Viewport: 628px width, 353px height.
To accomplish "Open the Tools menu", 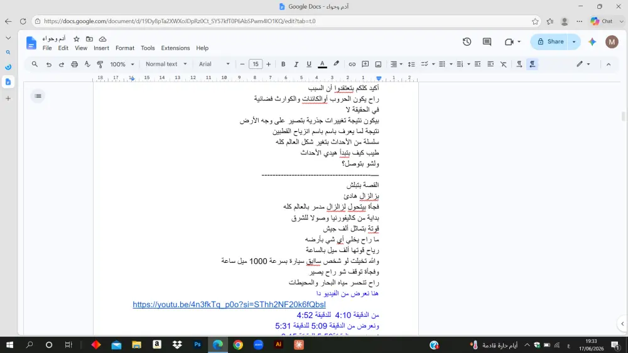I will pyautogui.click(x=148, y=48).
